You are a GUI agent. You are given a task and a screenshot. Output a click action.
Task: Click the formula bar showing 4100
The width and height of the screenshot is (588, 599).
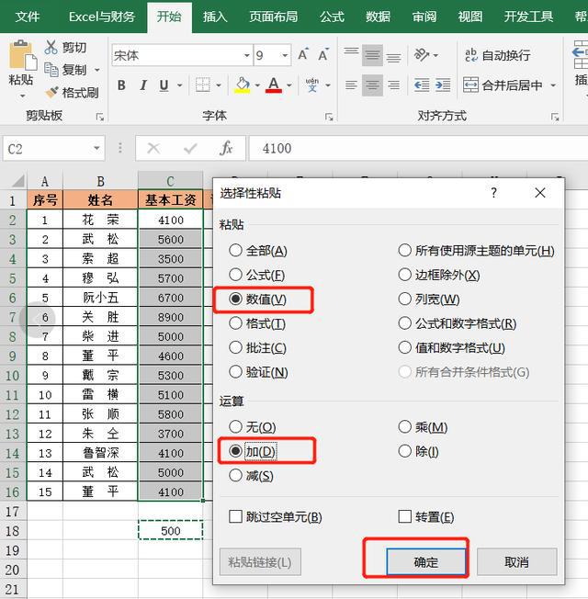tap(418, 148)
